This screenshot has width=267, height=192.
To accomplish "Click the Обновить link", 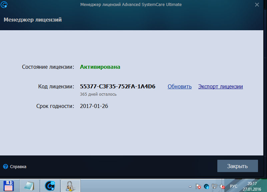I will pos(179,86).
